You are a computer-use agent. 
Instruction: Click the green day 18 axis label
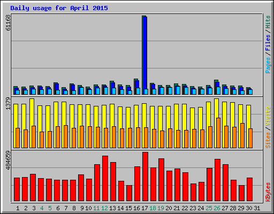coord(153,208)
